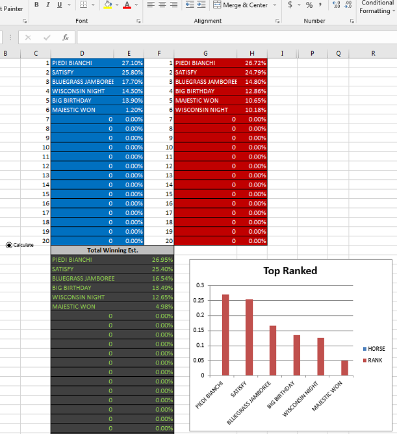Screen dimensions: 397x434
Task: Click the Merge & Center button
Action: tap(240, 5)
